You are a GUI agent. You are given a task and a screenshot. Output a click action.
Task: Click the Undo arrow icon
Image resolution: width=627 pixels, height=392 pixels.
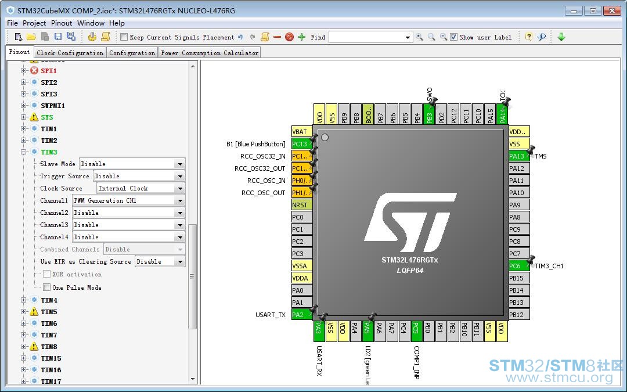coord(241,37)
